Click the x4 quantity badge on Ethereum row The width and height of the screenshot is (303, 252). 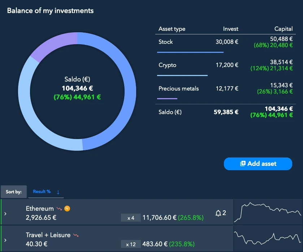pyautogui.click(x=130, y=217)
